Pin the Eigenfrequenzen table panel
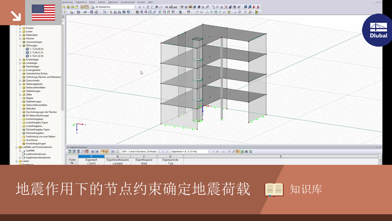Image resolution: width=392 pixels, height=221 pixels. (377, 147)
